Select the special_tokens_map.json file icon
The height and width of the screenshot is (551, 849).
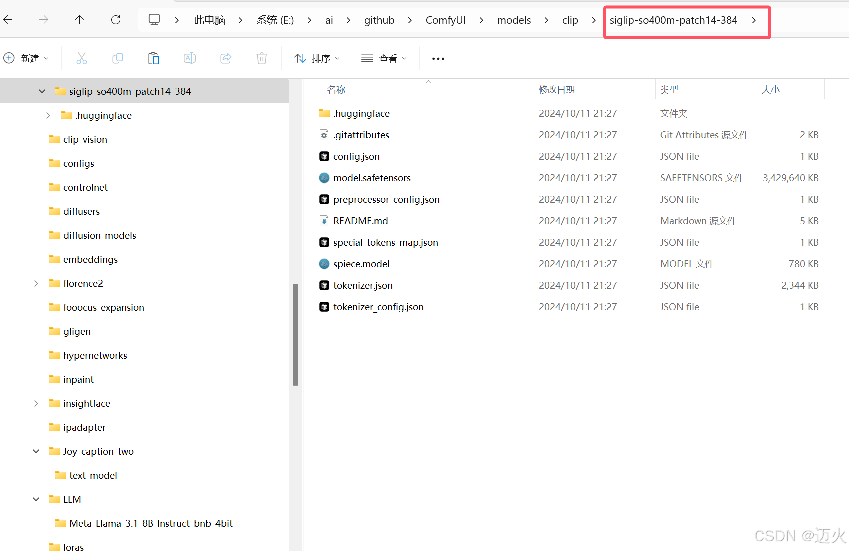[x=324, y=242]
